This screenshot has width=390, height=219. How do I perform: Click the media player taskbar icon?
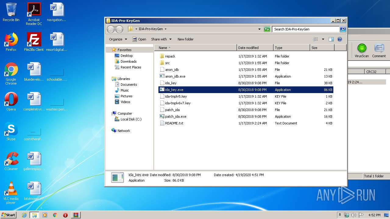pos(45,215)
